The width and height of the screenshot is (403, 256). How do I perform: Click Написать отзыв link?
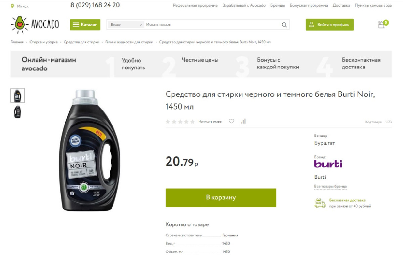(210, 121)
